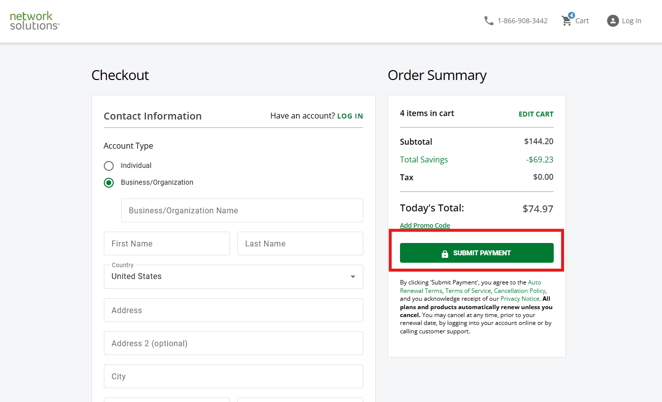
Task: Select the Business/Organization account type
Action: click(109, 182)
